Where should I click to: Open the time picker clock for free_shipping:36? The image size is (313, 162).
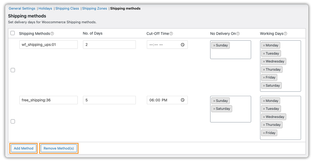(x=183, y=100)
